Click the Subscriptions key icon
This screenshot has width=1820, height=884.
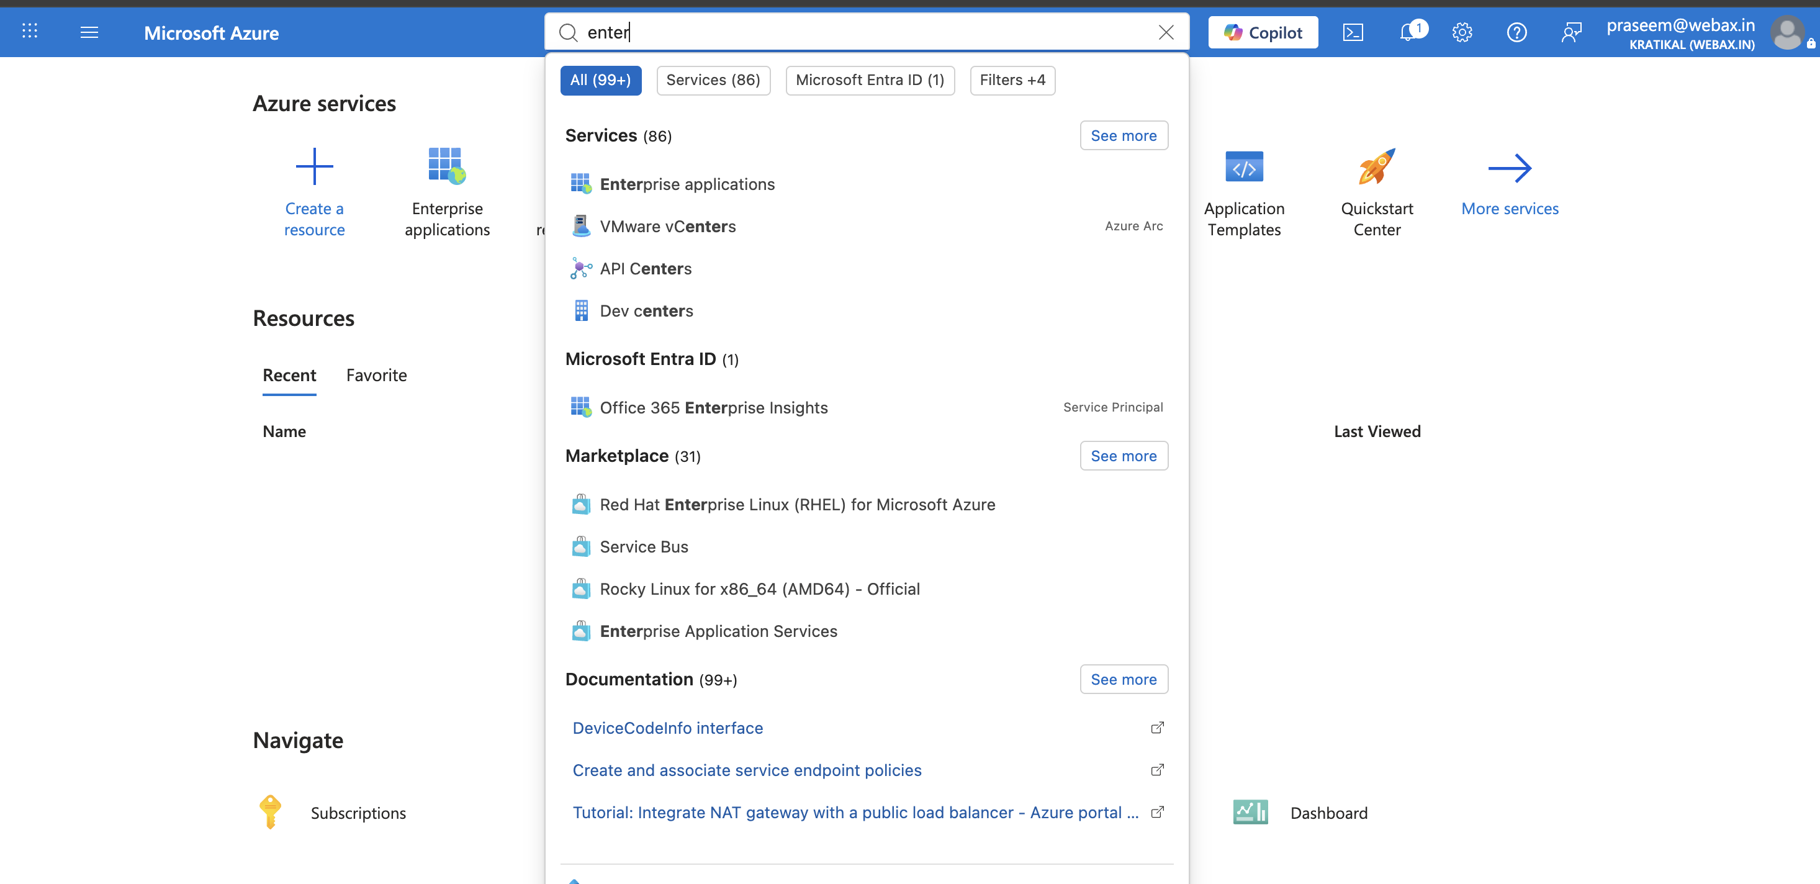[270, 812]
